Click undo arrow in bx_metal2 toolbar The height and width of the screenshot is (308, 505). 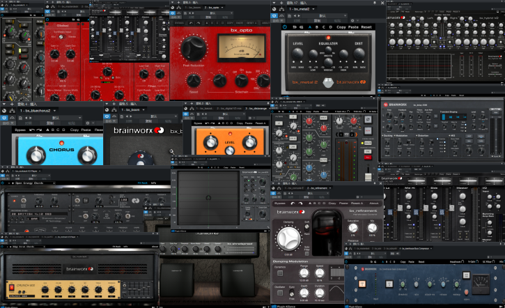click(295, 27)
